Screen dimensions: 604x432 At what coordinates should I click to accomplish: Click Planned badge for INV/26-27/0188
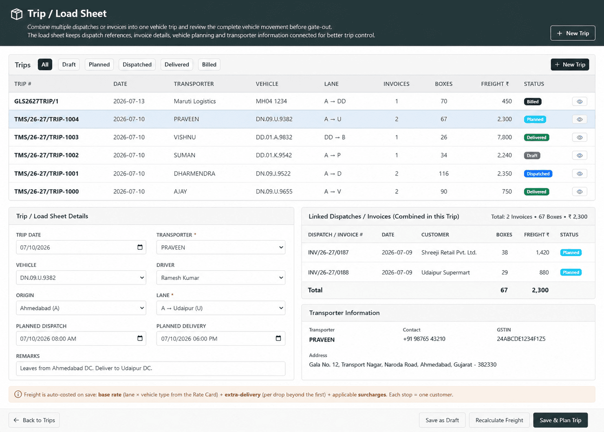(x=571, y=272)
